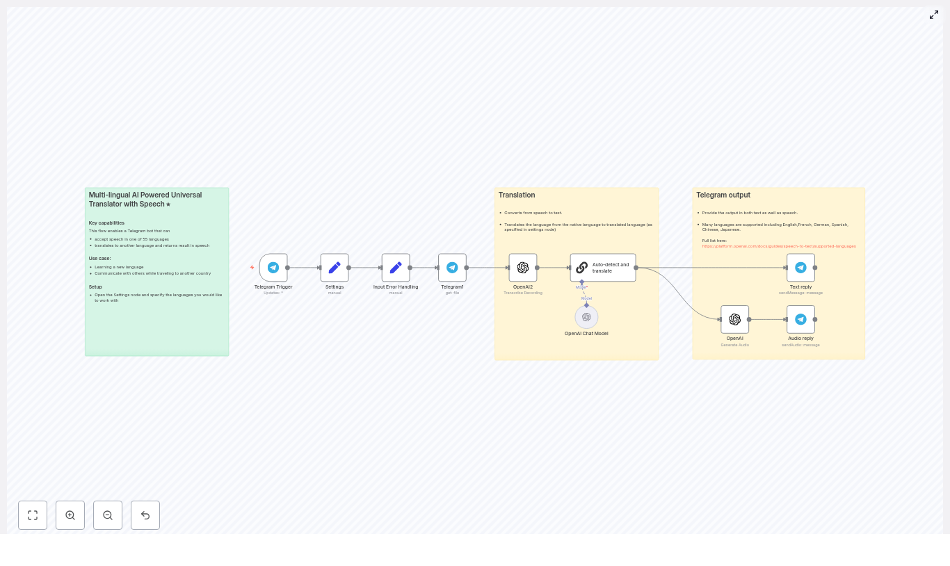Click the fit-to-view canvas button
The height and width of the screenshot is (566, 950).
33,515
